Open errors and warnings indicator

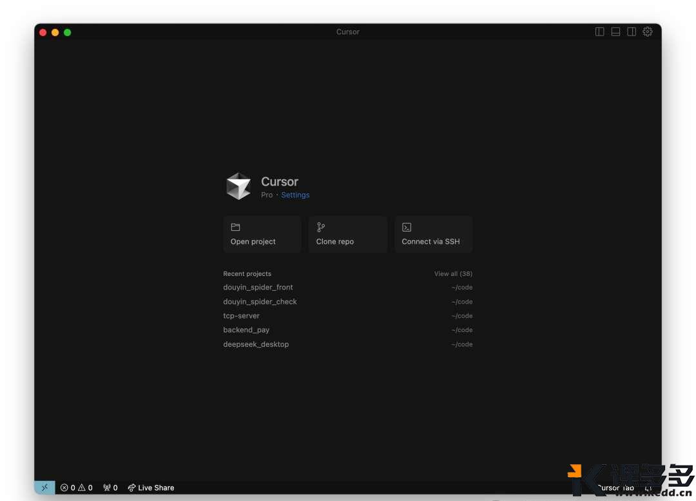coord(77,487)
